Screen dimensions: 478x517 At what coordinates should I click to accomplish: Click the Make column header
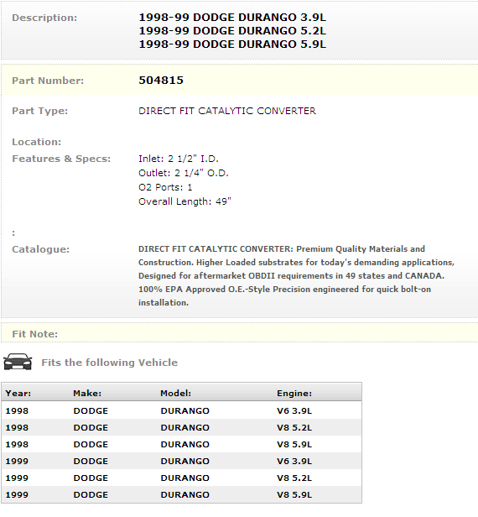[87, 393]
